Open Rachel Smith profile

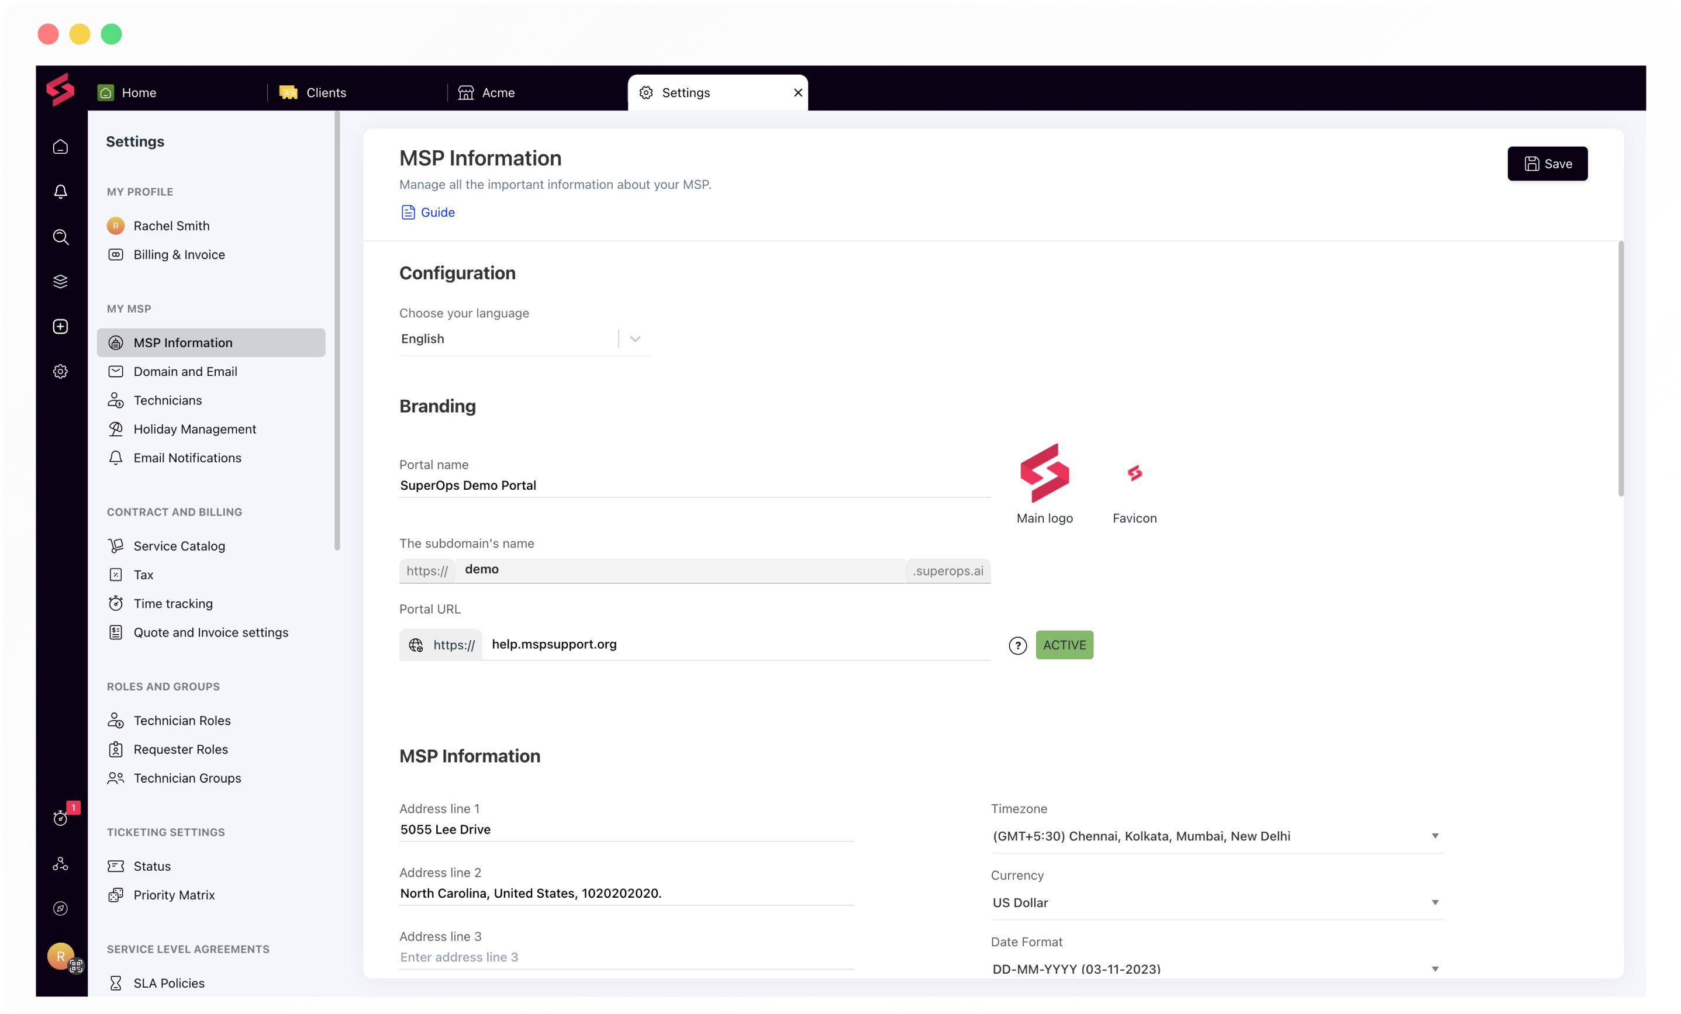tap(211, 226)
